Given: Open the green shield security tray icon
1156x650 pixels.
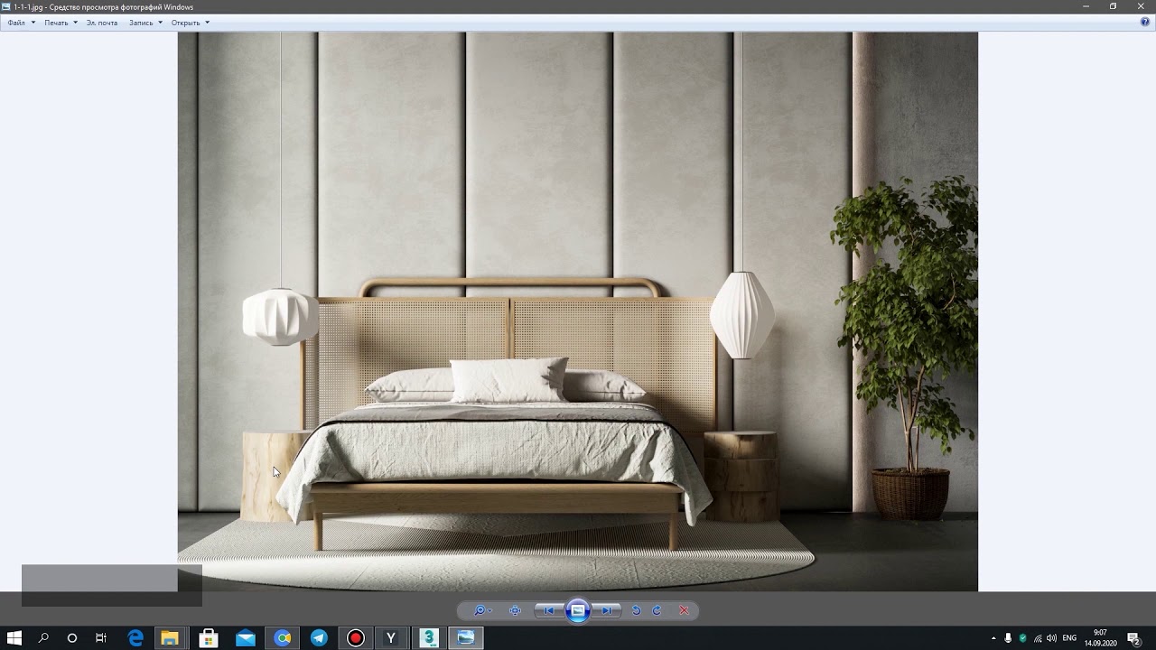Looking at the screenshot, I should pos(1022,638).
